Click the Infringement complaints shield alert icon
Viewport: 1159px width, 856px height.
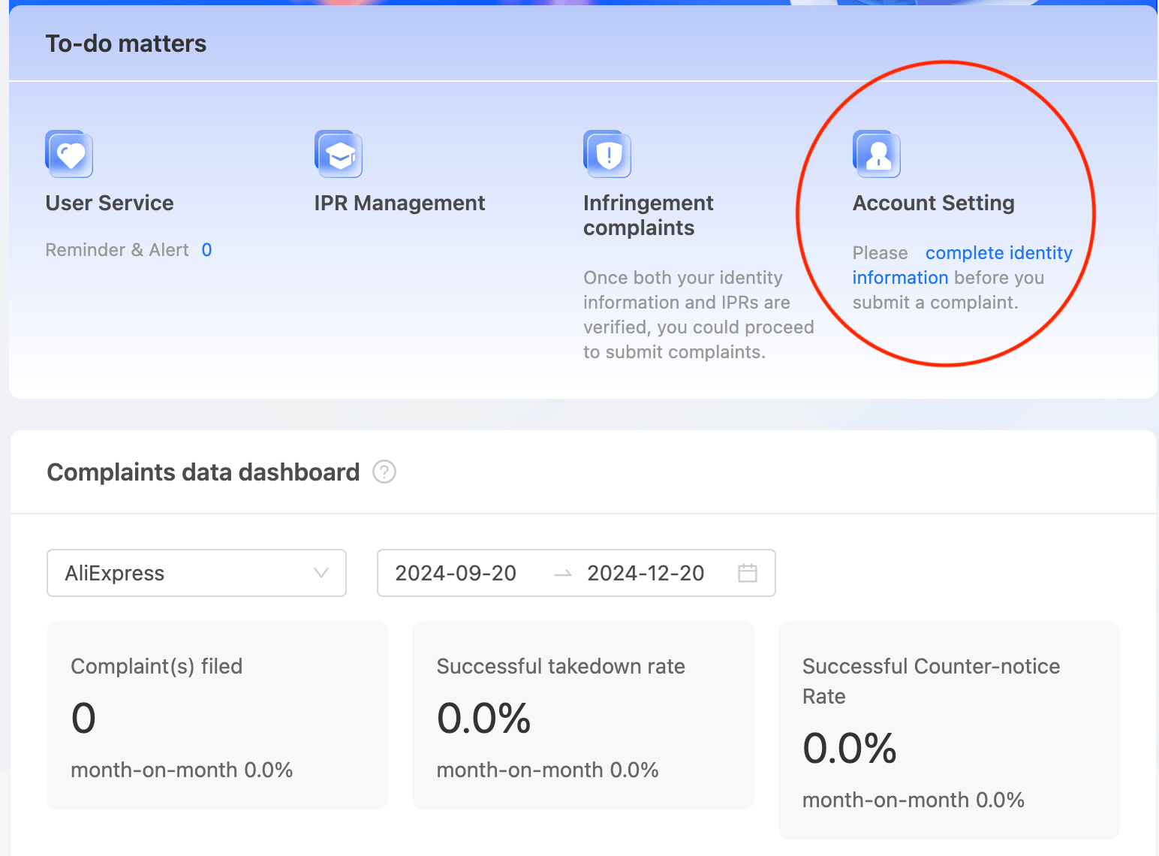(607, 153)
